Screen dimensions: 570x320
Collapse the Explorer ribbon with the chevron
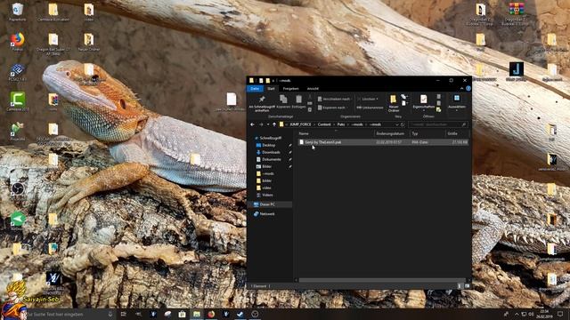tap(461, 89)
